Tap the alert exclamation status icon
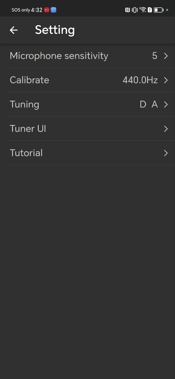The height and width of the screenshot is (379, 175). tap(150, 10)
